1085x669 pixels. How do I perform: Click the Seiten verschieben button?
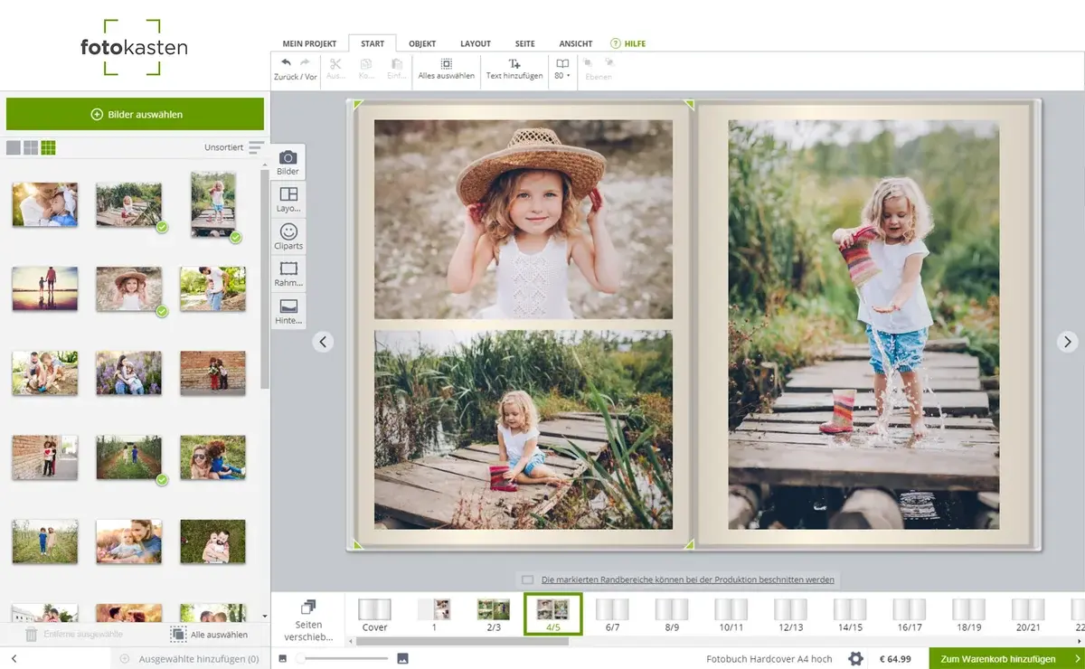tap(307, 620)
